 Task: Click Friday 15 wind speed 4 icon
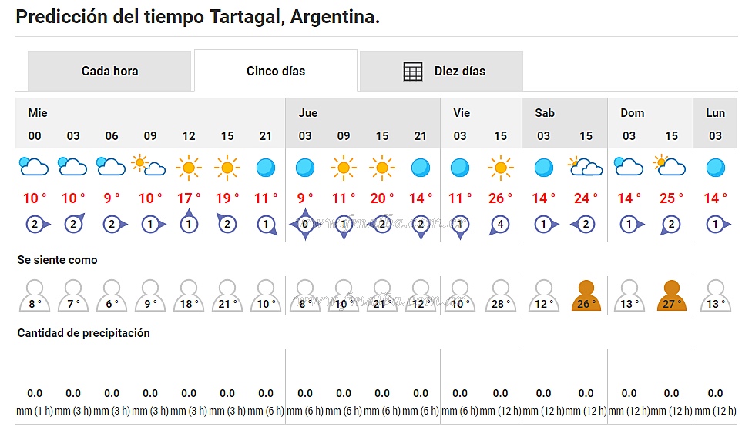(500, 225)
